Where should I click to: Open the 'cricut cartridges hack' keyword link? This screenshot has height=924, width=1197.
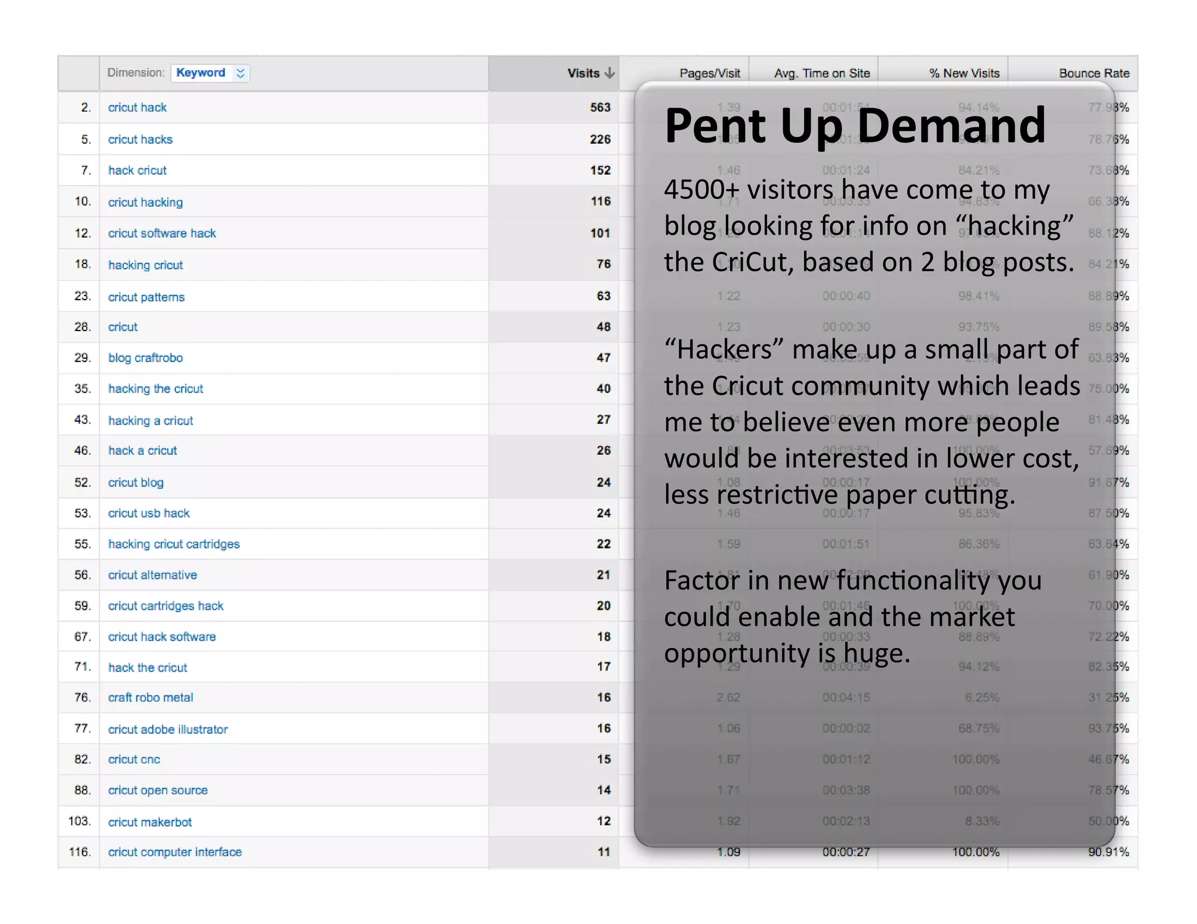[166, 606]
